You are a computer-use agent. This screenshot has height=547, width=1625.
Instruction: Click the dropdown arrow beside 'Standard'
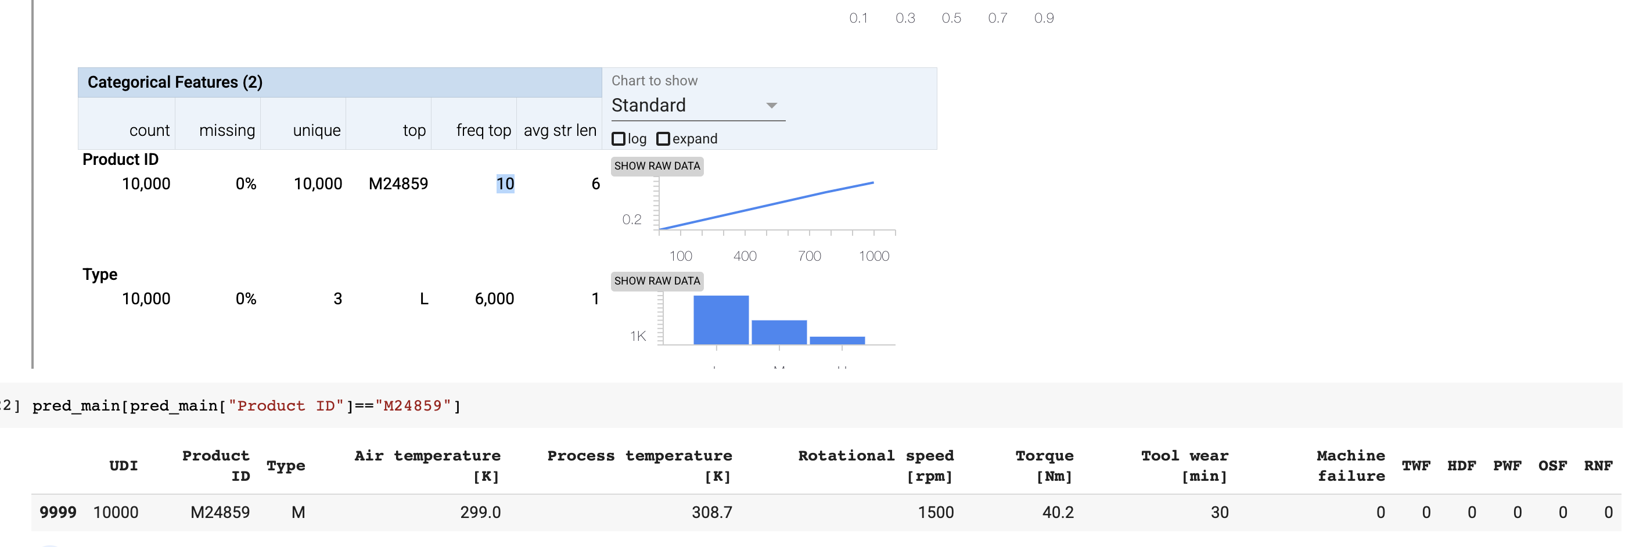[x=771, y=106]
